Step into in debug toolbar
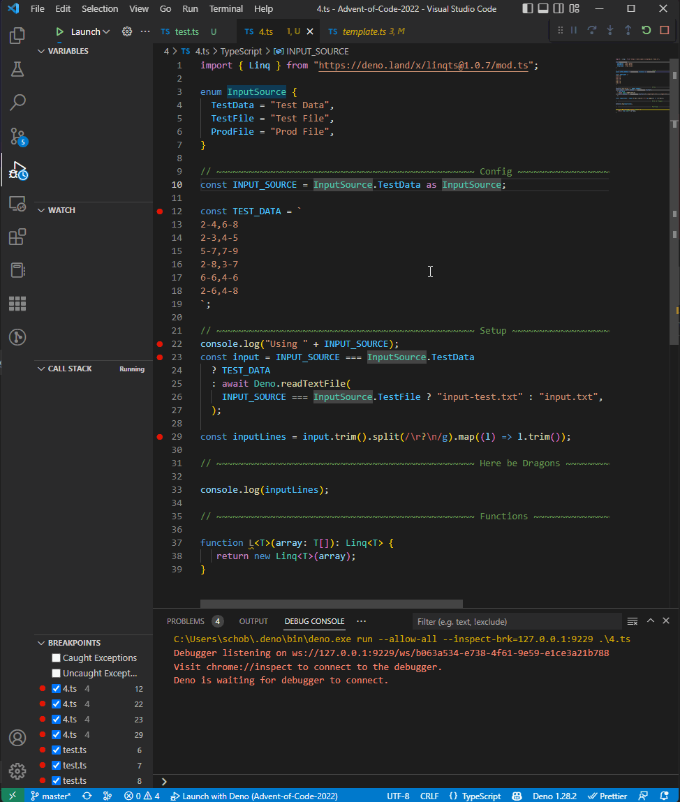Screen dimensions: 680x802 point(610,30)
